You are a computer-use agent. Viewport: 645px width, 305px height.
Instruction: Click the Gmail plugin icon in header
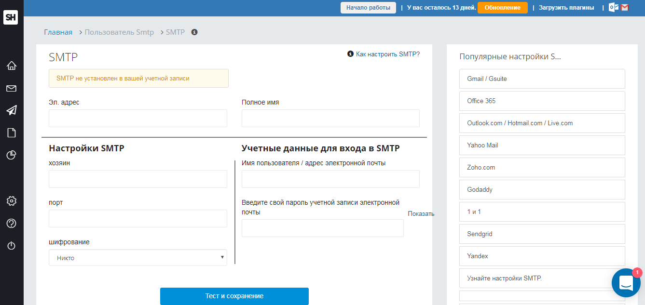625,7
